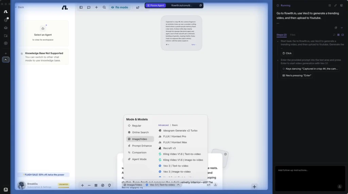Send follow-up using the bottom-right arrow icon
Screen dimensions: 348x194
pos(340,187)
